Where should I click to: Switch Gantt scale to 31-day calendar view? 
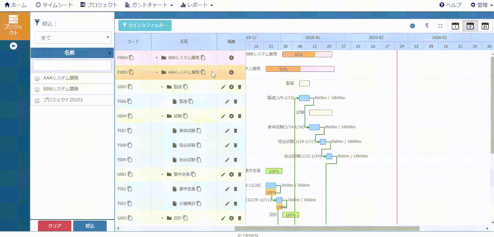click(x=485, y=26)
